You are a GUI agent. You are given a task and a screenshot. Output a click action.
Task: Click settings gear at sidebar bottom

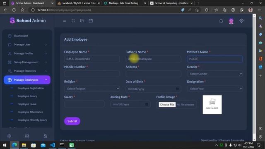coord(9,136)
